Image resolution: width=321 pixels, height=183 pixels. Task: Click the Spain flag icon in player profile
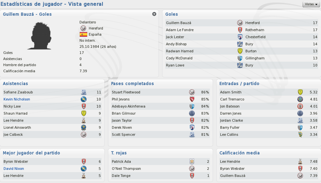(x=83, y=34)
